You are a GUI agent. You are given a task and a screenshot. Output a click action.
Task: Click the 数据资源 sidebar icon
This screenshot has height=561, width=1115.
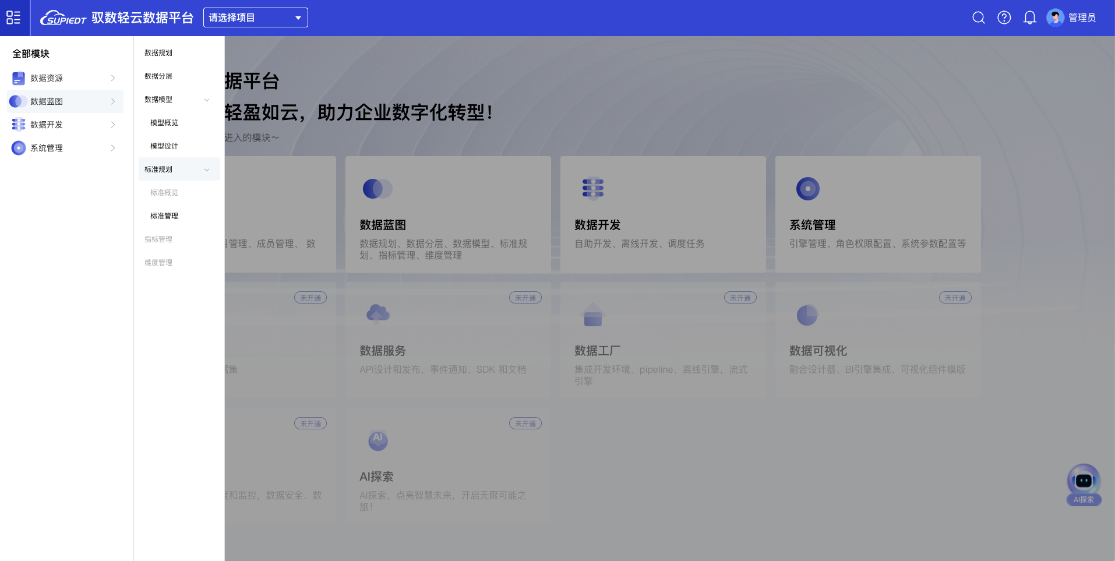[19, 78]
